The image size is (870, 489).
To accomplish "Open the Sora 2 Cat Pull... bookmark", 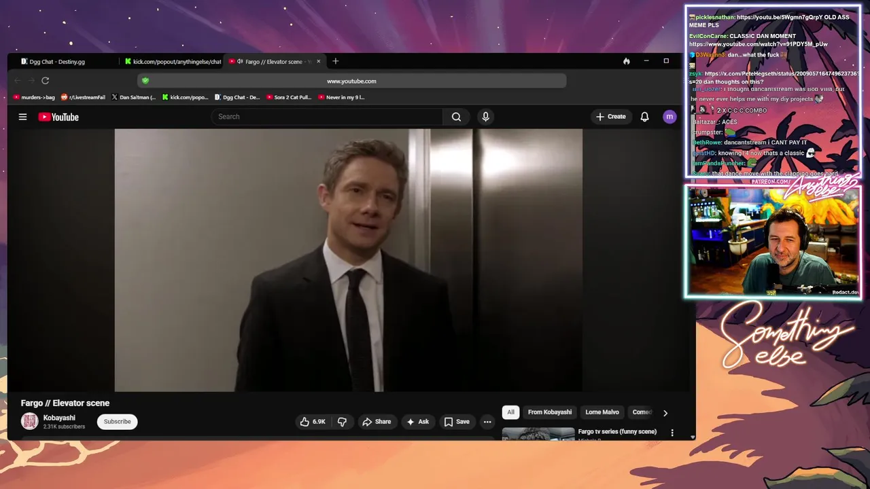I will click(x=289, y=97).
